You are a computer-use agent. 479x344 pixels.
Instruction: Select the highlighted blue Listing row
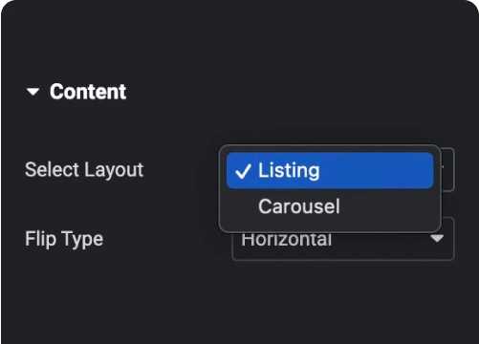point(330,170)
